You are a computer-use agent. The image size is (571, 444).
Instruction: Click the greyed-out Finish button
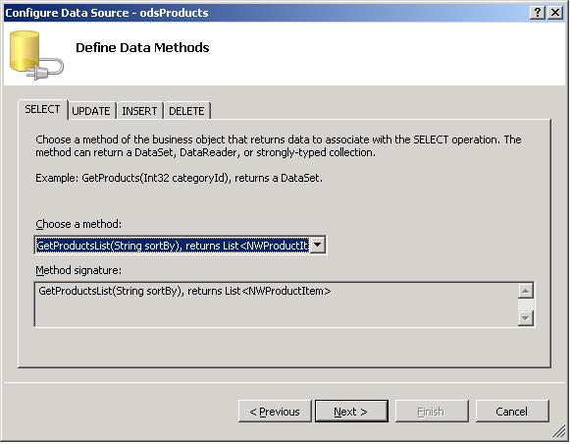432,412
